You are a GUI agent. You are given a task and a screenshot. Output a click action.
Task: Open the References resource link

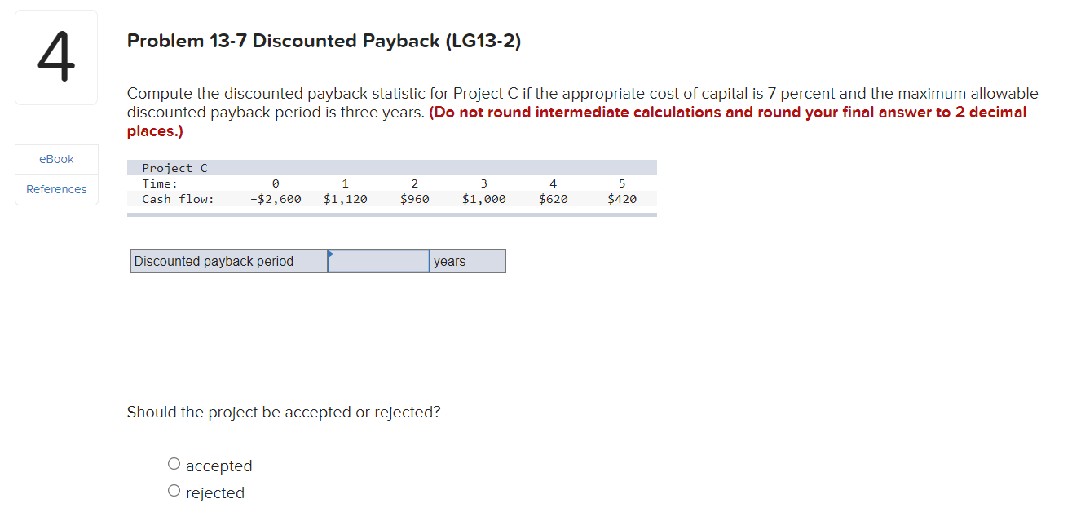pos(55,189)
